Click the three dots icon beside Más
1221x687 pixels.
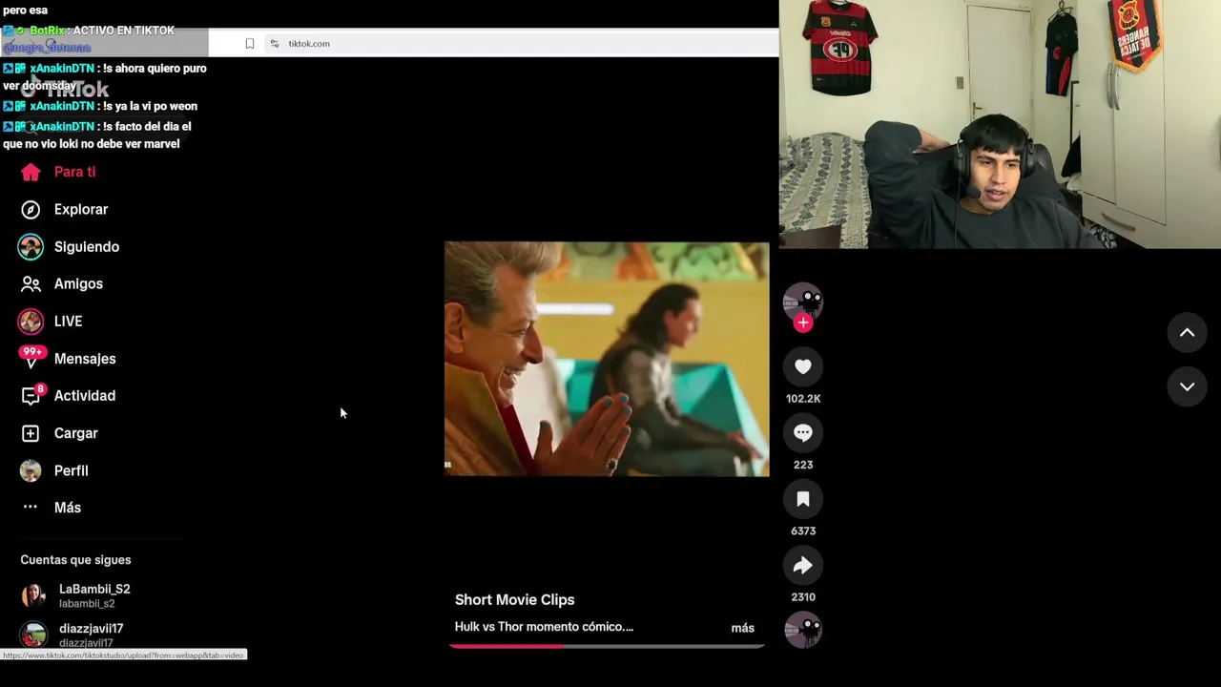click(31, 508)
